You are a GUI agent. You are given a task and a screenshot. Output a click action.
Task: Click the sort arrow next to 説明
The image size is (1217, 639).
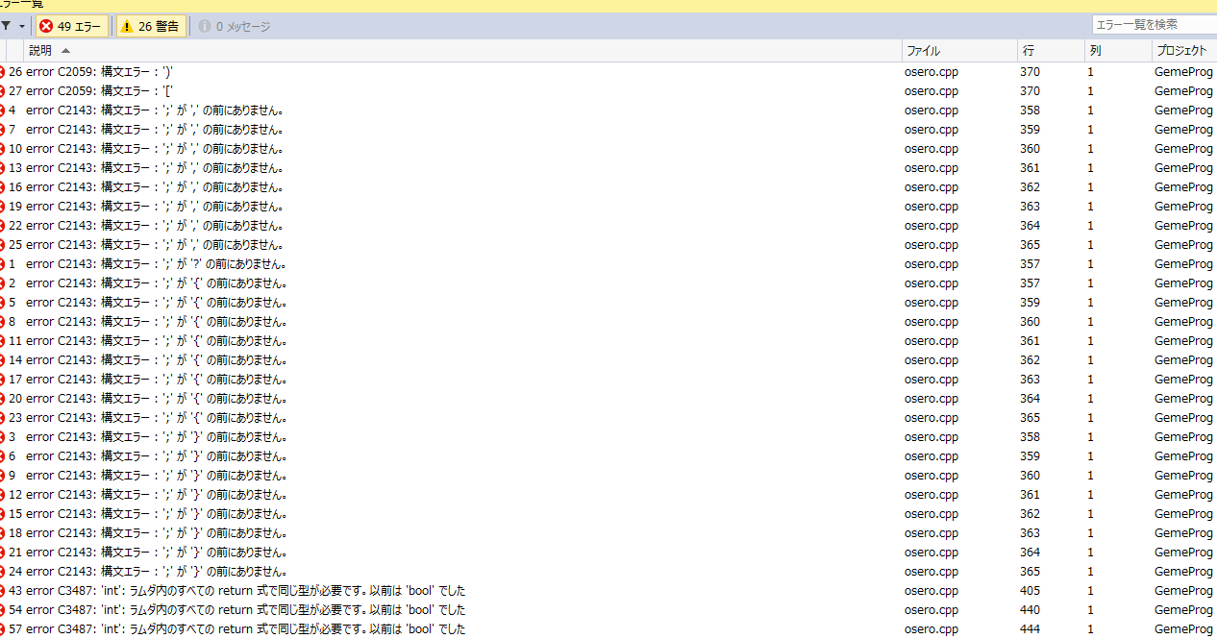(x=65, y=50)
